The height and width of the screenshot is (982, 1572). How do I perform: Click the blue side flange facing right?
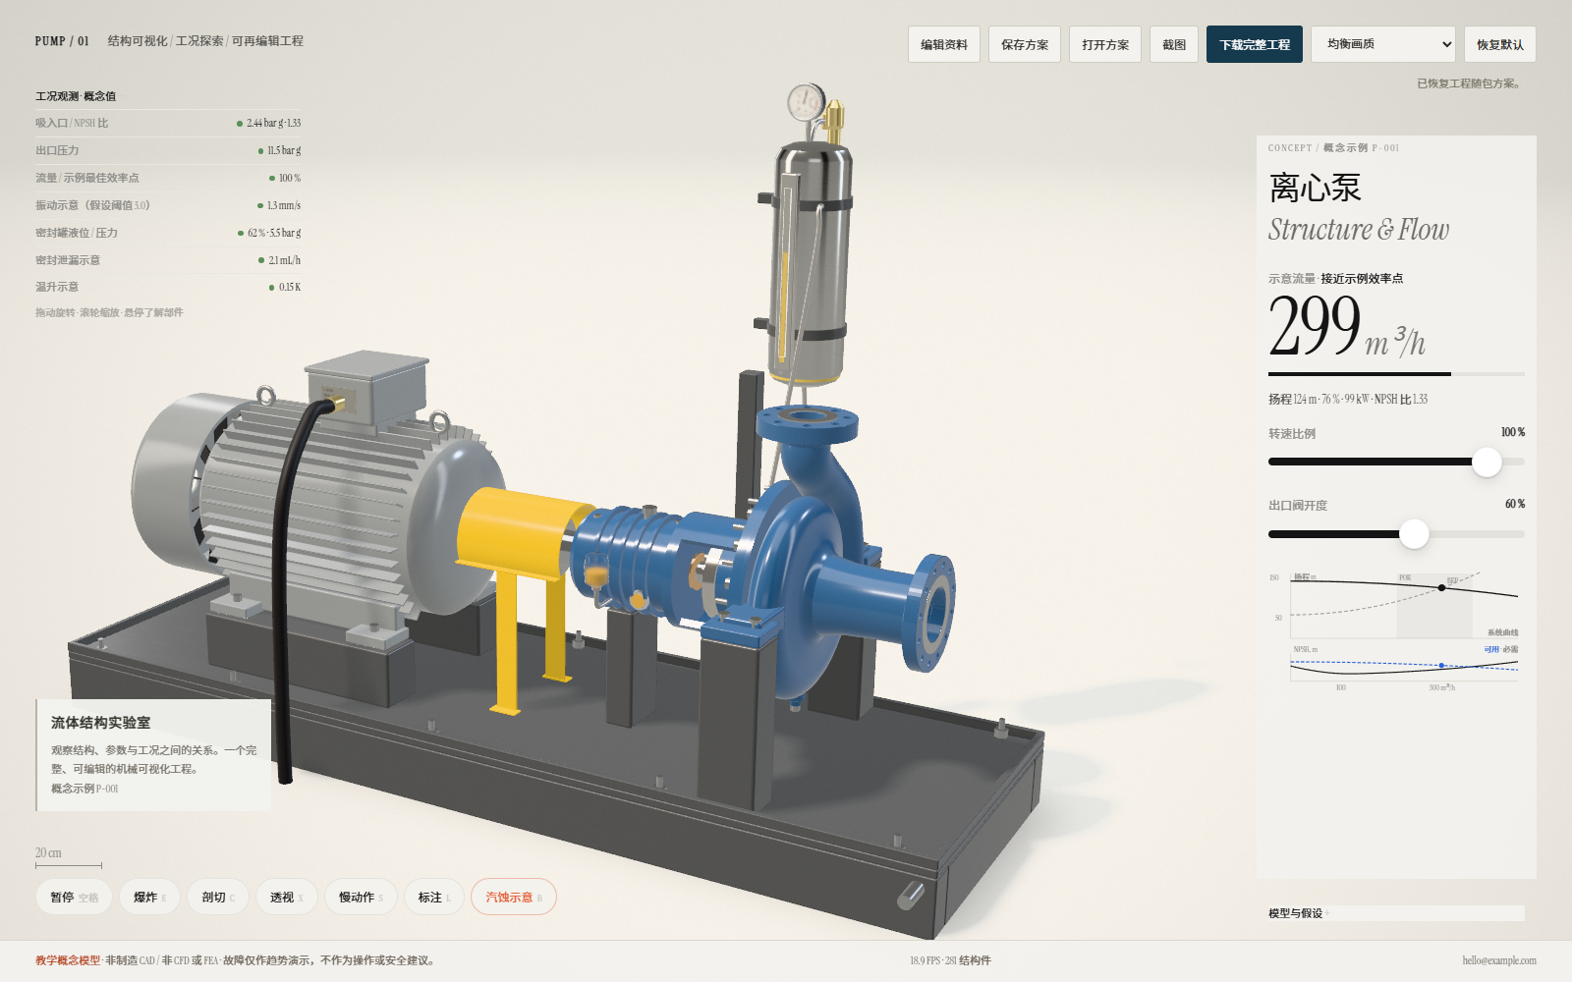pos(932,614)
